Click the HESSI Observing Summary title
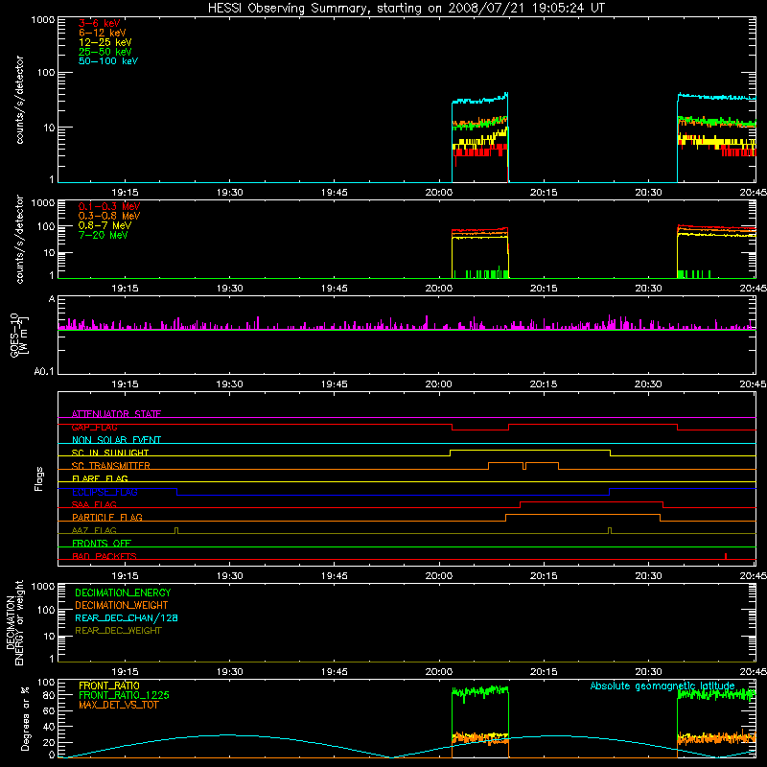 pyautogui.click(x=407, y=9)
